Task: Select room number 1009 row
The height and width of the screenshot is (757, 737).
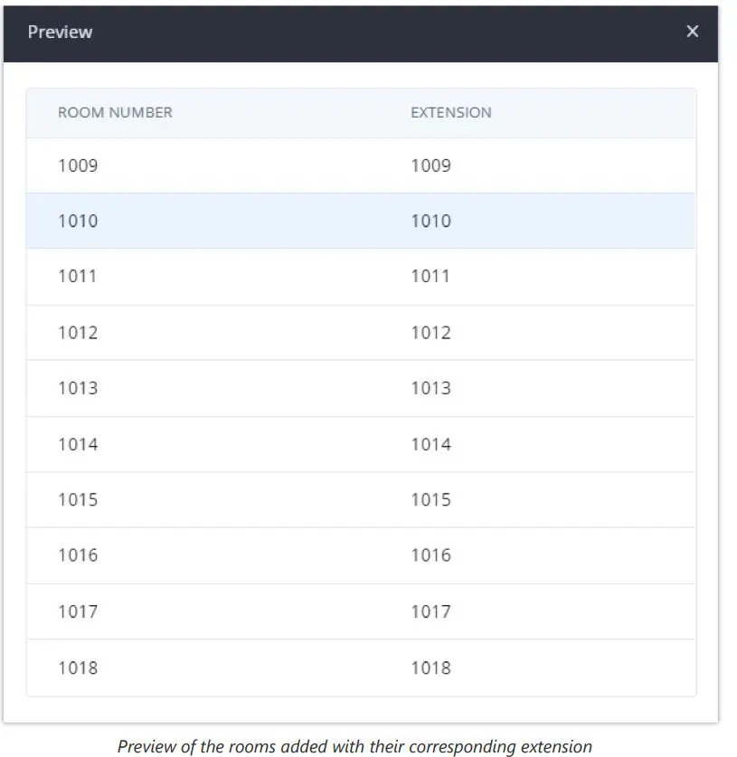Action: click(78, 166)
